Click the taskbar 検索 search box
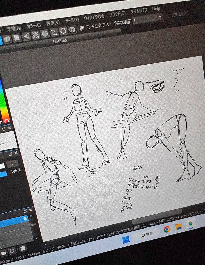This screenshot has width=205, height=265. coord(147,234)
